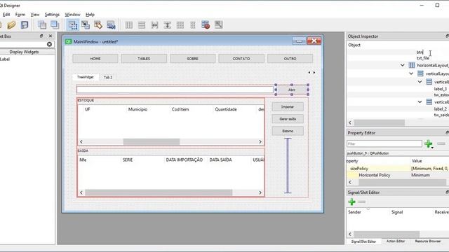Clear the Widget Box filter text
The image size is (449, 252).
(49, 44)
